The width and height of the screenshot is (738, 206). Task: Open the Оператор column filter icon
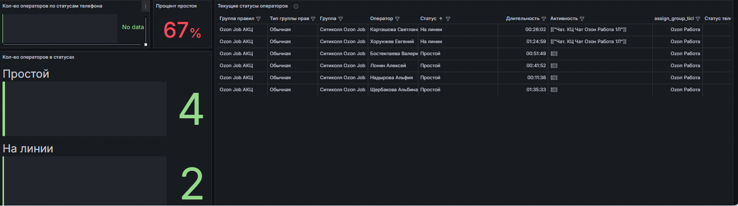pyautogui.click(x=397, y=19)
